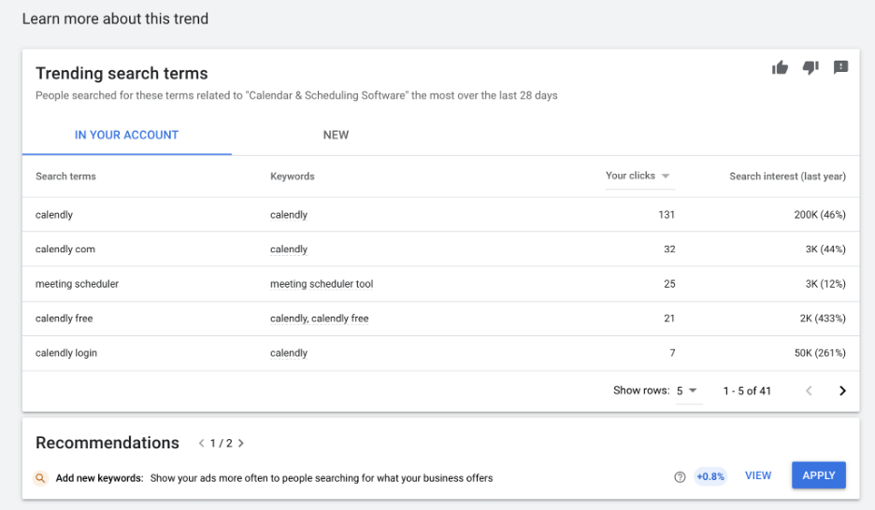The image size is (875, 510).
Task: Click the '1 - 5 of 41' pagination text
Action: [747, 390]
